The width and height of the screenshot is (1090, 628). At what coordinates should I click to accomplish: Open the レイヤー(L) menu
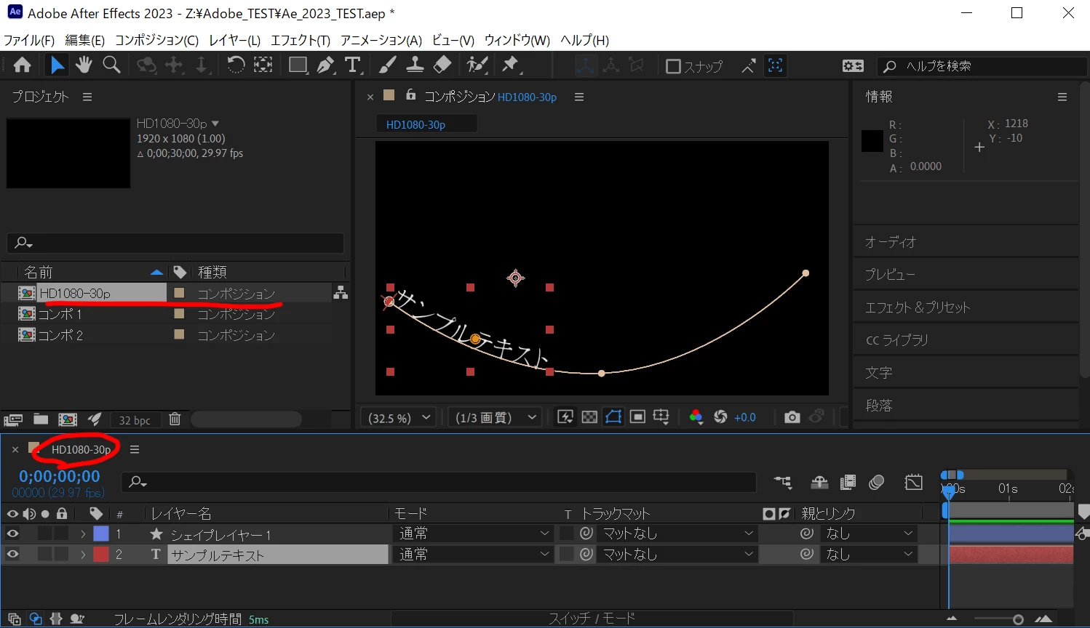click(234, 40)
